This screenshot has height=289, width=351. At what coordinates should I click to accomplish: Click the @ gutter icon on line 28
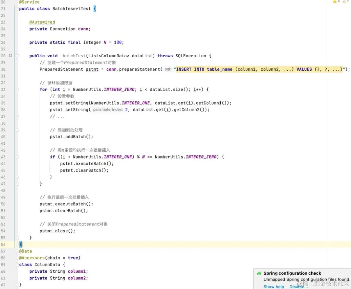pos(10,56)
